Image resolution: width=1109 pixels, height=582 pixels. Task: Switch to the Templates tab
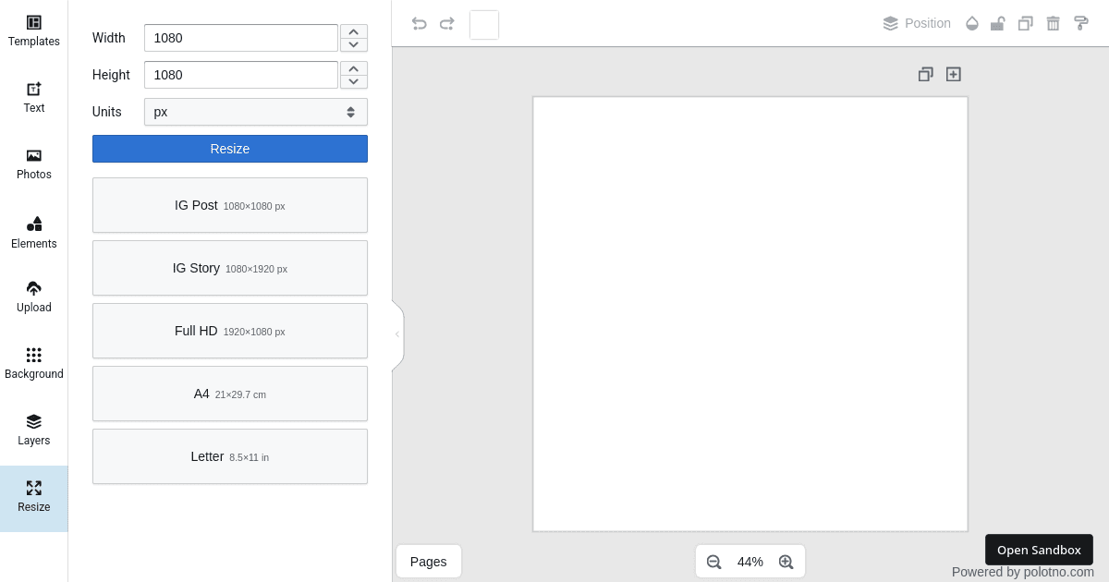coord(33,28)
